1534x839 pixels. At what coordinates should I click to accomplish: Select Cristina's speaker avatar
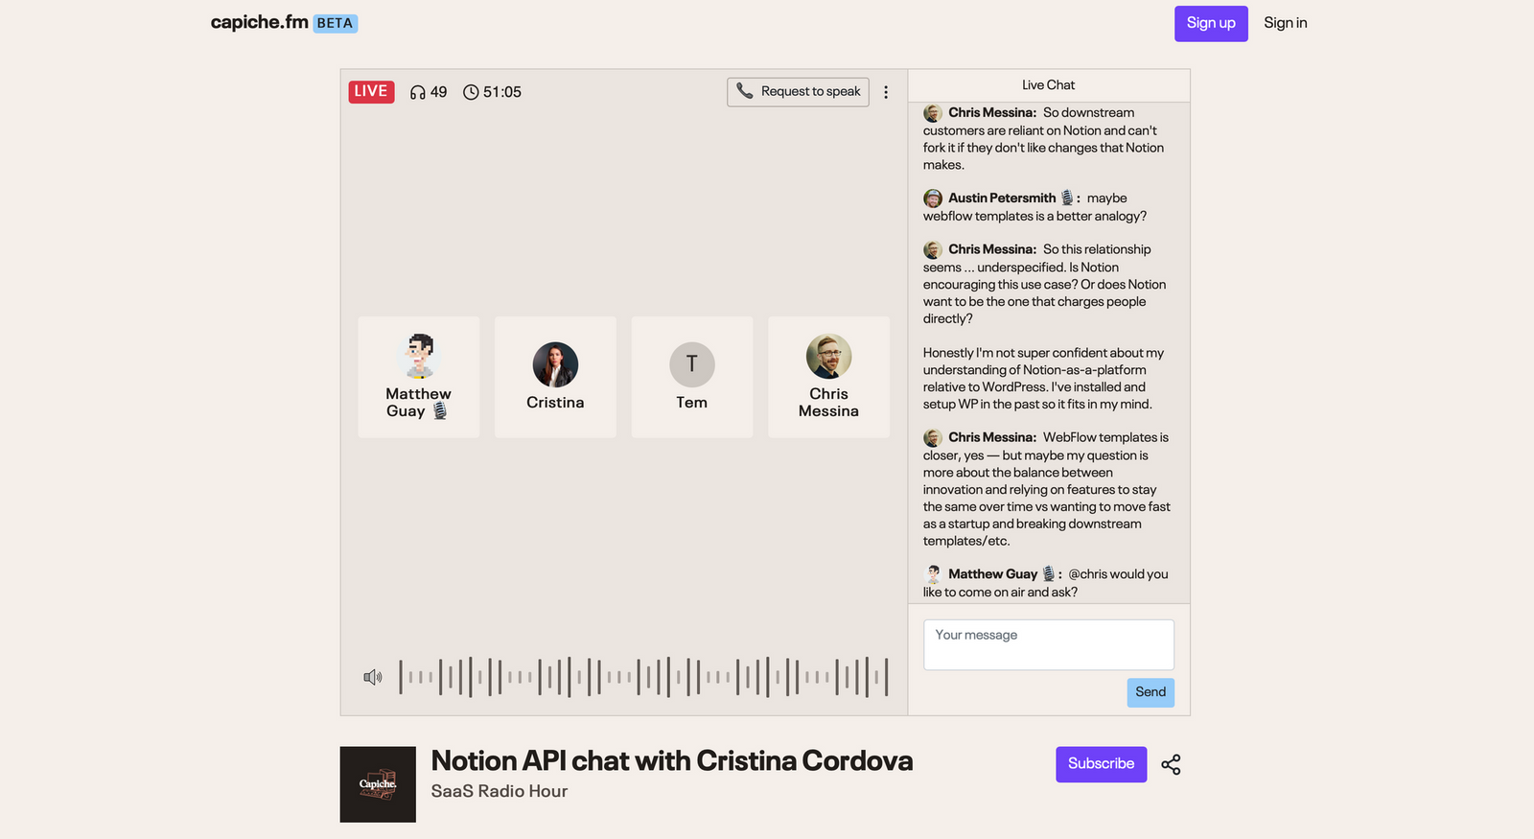pos(555,364)
